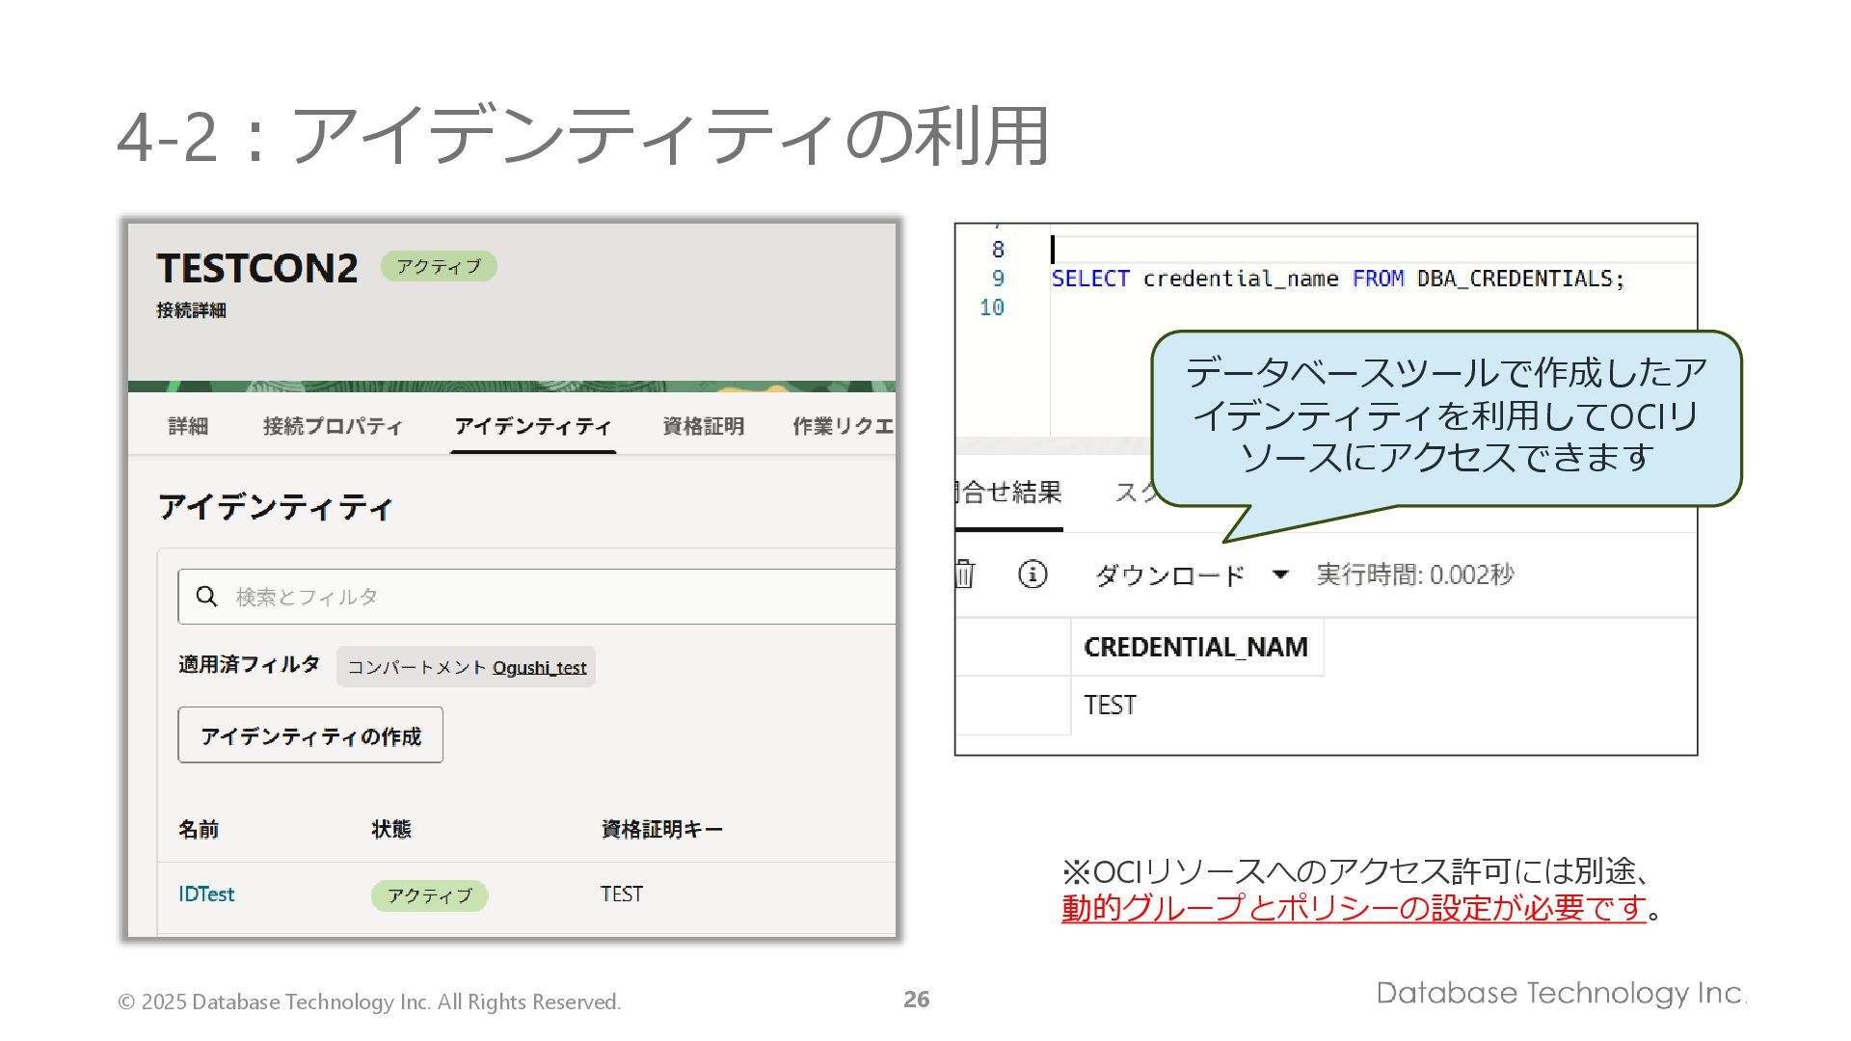This screenshot has width=1851, height=1041.
Task: Click the 資格証明キー column header
Action: point(661,829)
